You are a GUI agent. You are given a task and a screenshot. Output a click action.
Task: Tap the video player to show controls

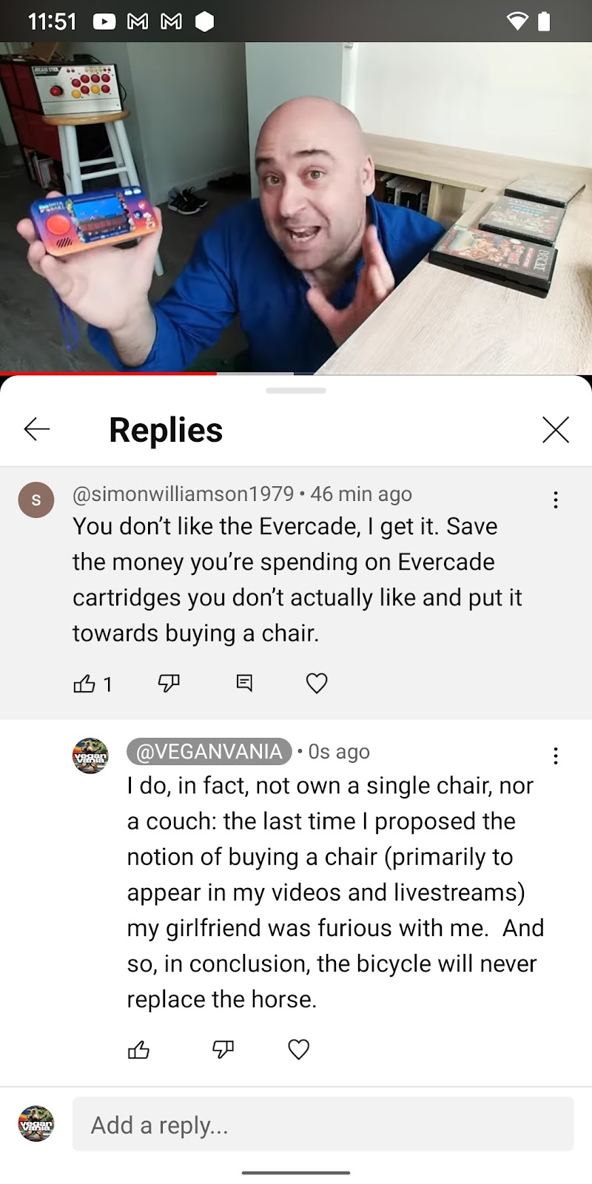click(x=296, y=207)
